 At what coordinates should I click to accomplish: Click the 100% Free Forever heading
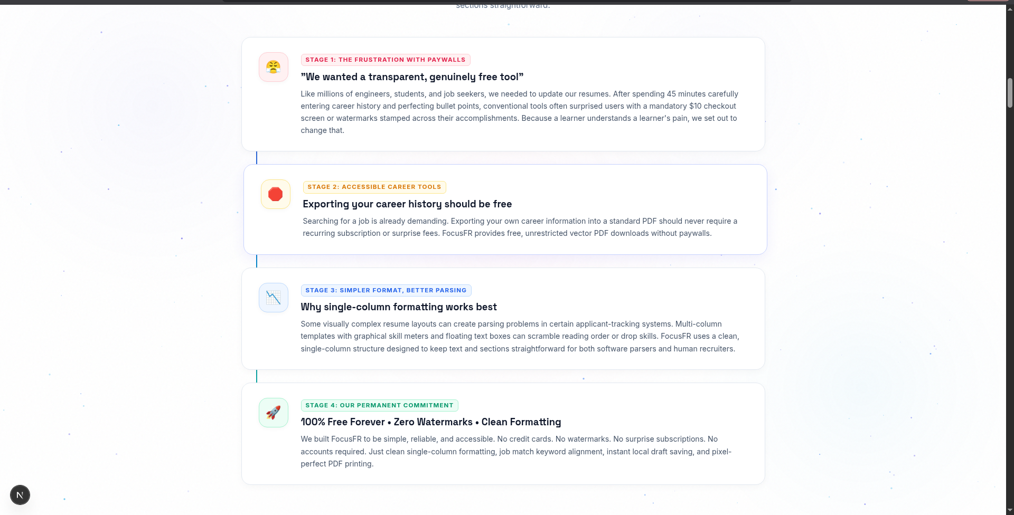[431, 422]
